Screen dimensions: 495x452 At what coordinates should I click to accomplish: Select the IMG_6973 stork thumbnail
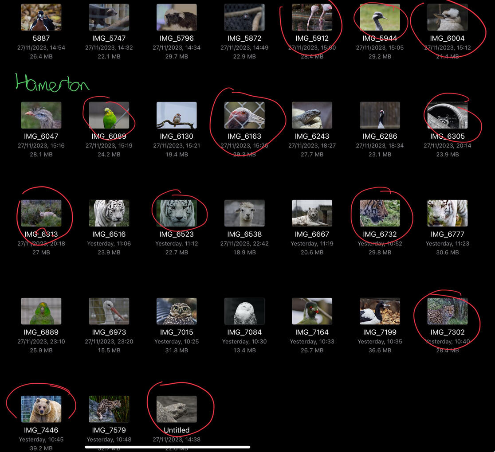tap(109, 311)
